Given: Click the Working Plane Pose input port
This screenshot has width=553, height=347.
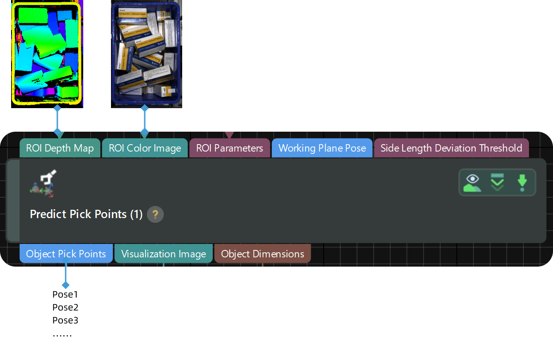Looking at the screenshot, I should click(x=322, y=148).
